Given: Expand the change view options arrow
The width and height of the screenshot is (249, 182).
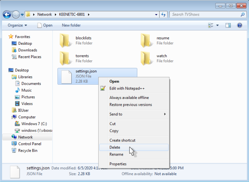Looking at the screenshot, I should pos(218,25).
